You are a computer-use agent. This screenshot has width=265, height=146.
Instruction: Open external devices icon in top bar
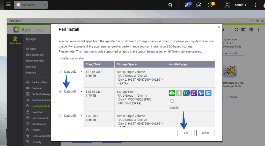[199, 5]
